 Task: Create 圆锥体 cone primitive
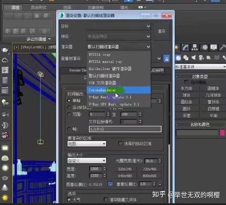point(213,88)
